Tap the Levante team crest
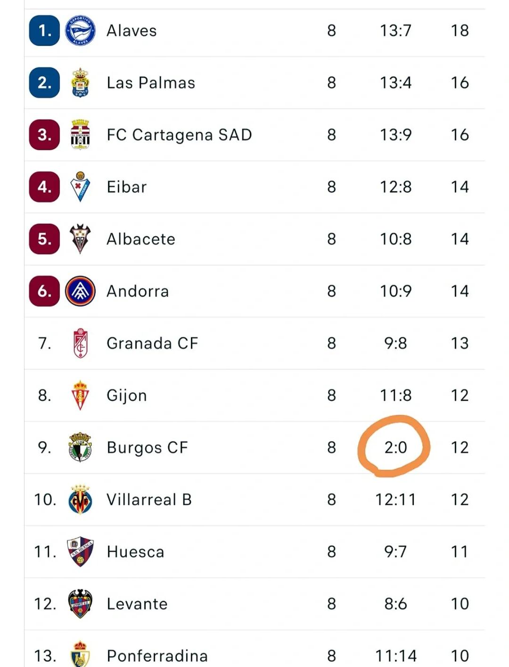The height and width of the screenshot is (667, 509). point(80,604)
